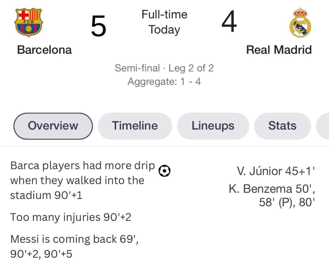
Task: Click Barcelona's score of 5
Action: [99, 26]
